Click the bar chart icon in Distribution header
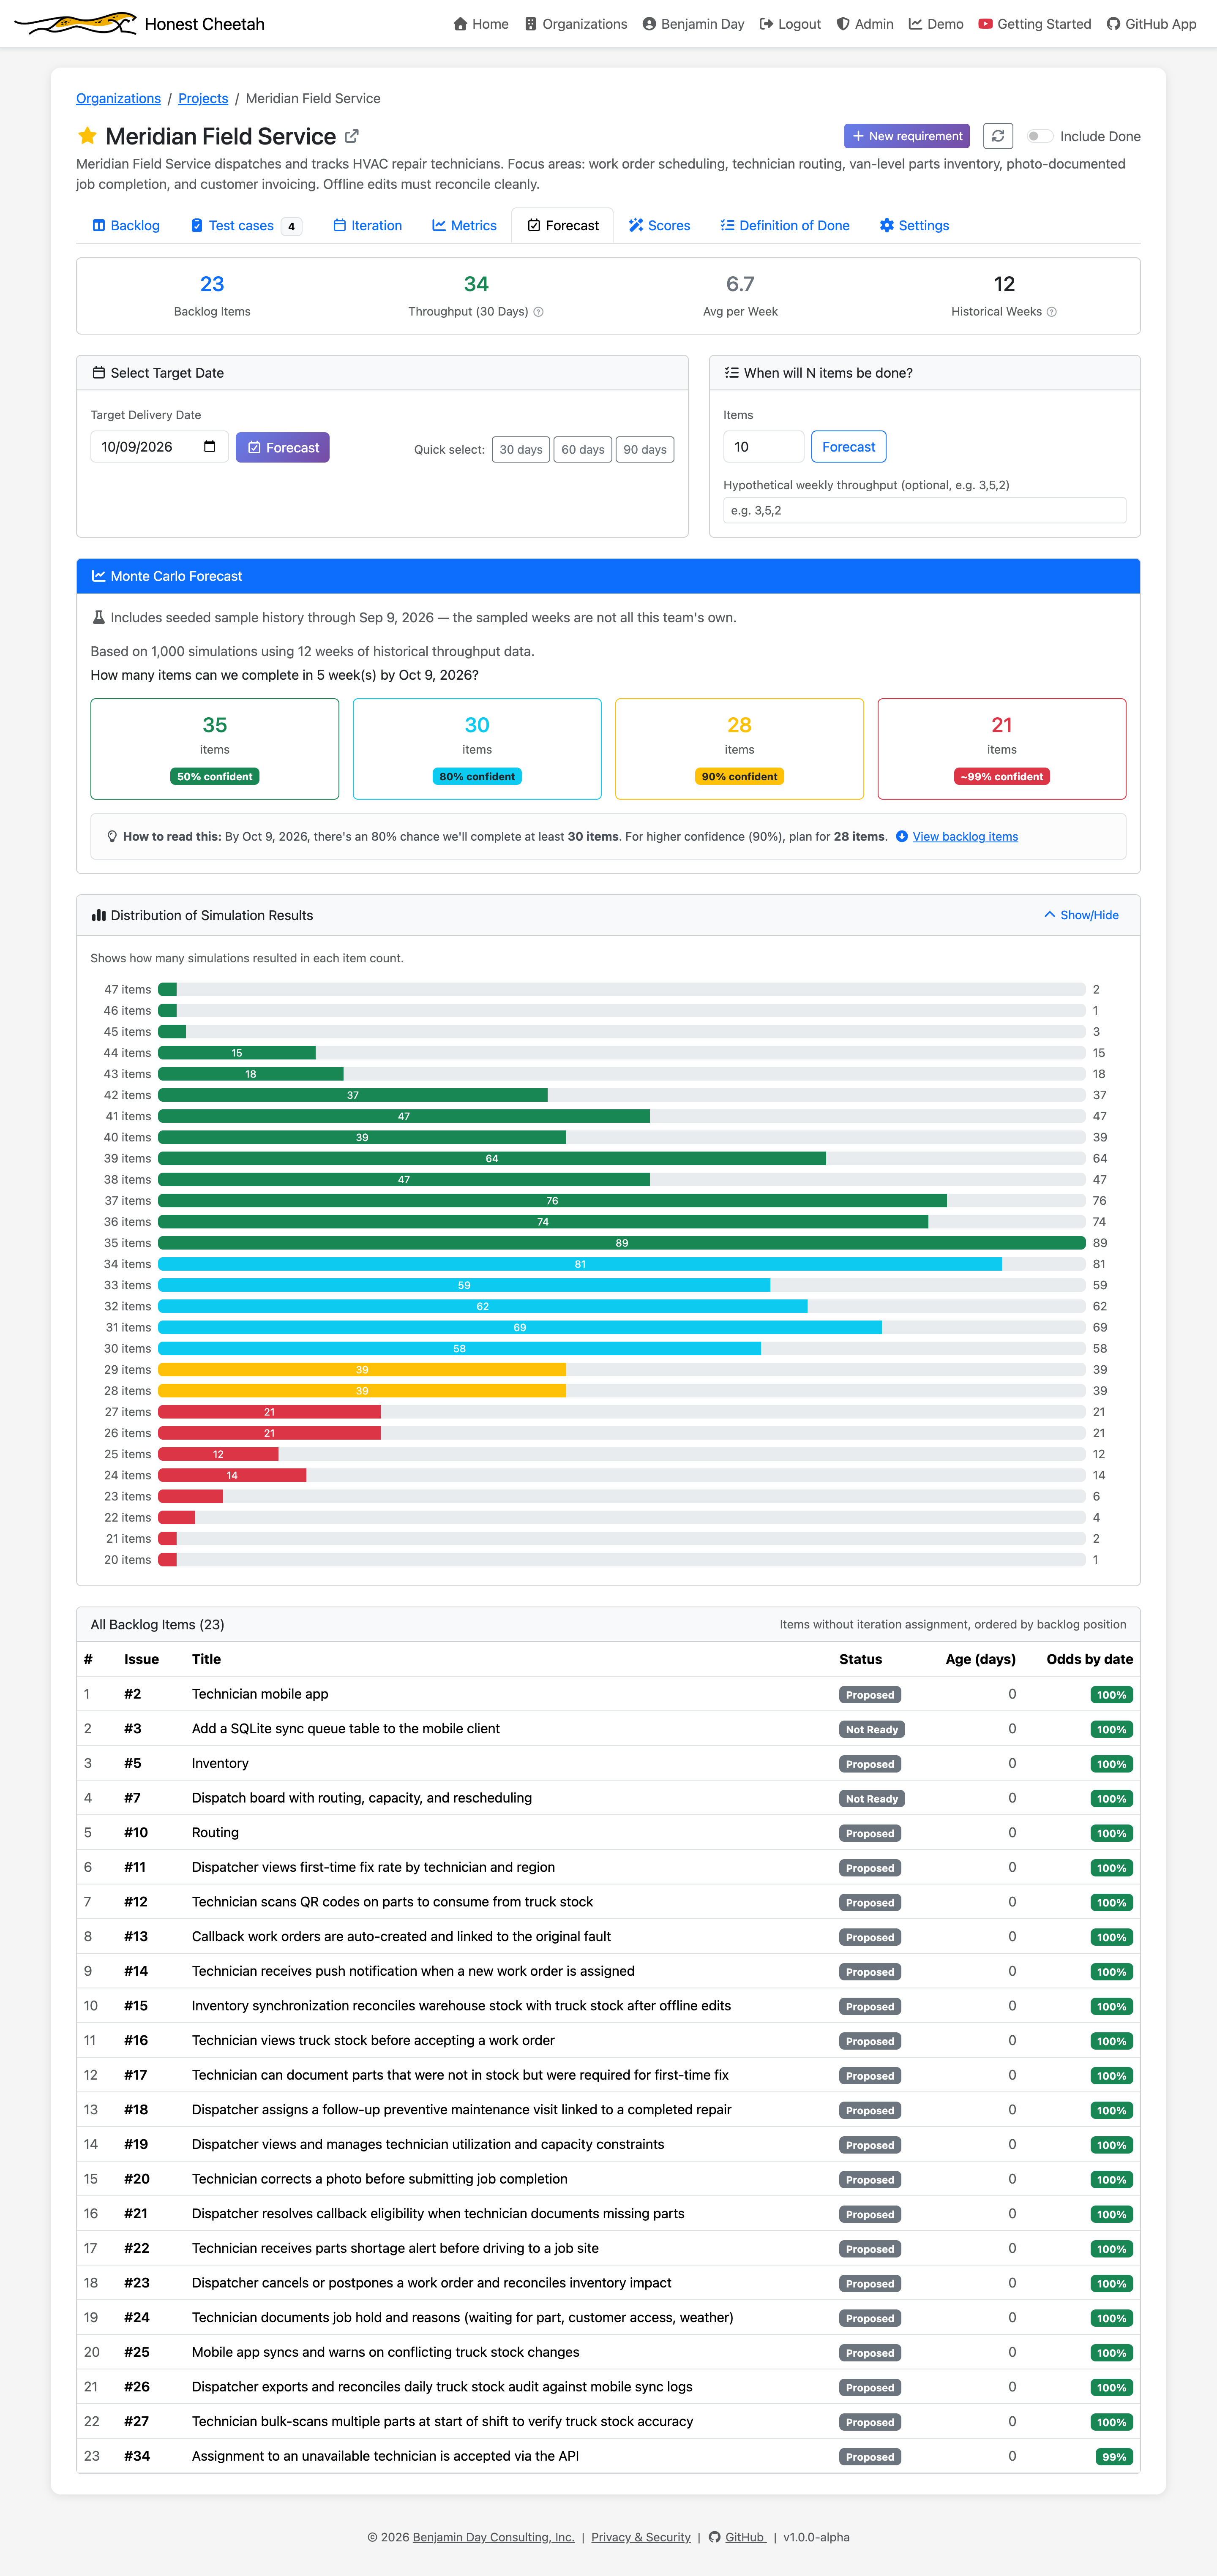Viewport: 1217px width, 2576px height. coord(98,915)
